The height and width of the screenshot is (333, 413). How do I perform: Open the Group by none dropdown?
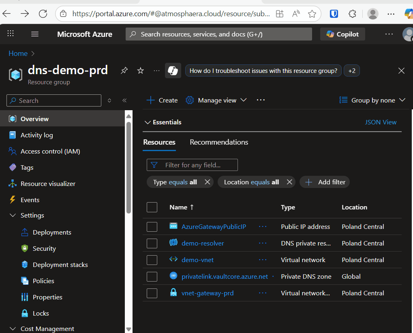372,100
